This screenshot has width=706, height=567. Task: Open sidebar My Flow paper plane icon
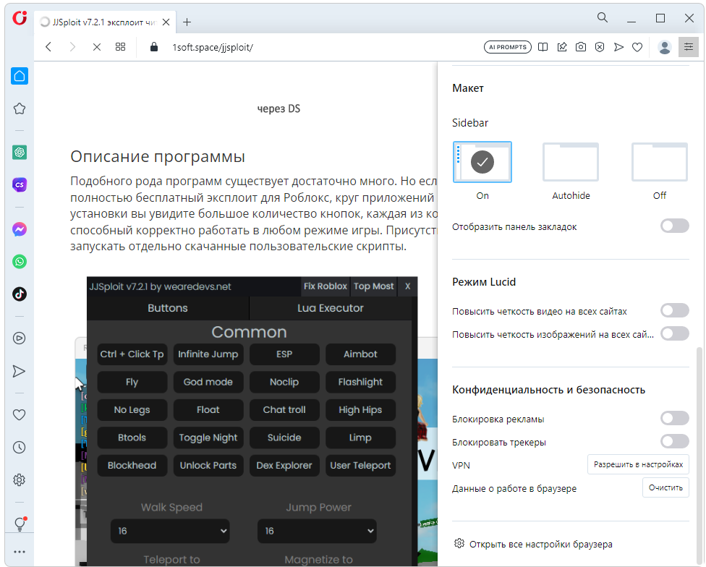tap(20, 371)
